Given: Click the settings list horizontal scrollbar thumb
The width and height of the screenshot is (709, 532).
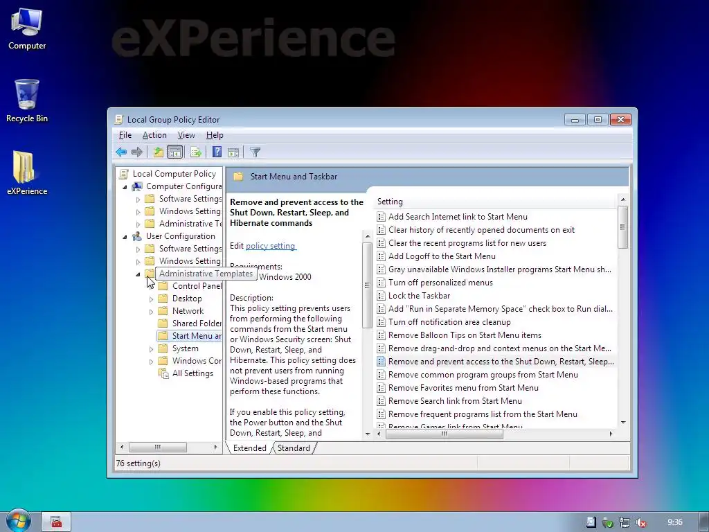Looking at the screenshot, I should click(x=445, y=434).
